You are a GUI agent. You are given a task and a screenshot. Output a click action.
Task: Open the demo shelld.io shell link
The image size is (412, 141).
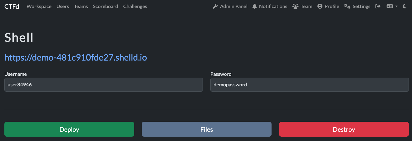tap(76, 57)
